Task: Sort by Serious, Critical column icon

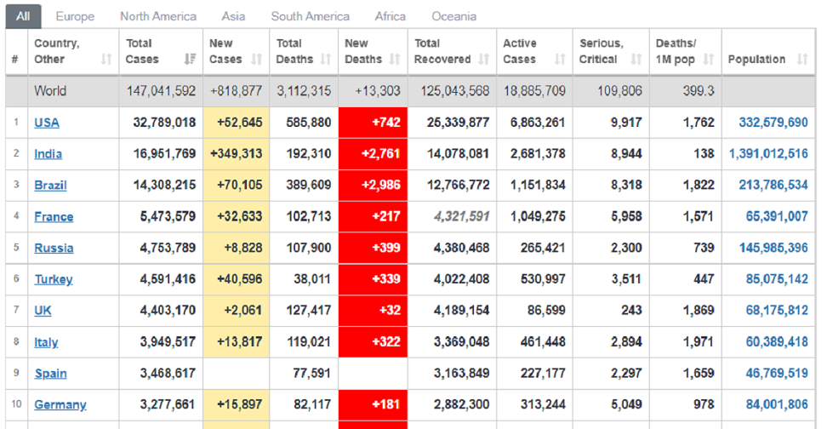Action: (x=636, y=60)
